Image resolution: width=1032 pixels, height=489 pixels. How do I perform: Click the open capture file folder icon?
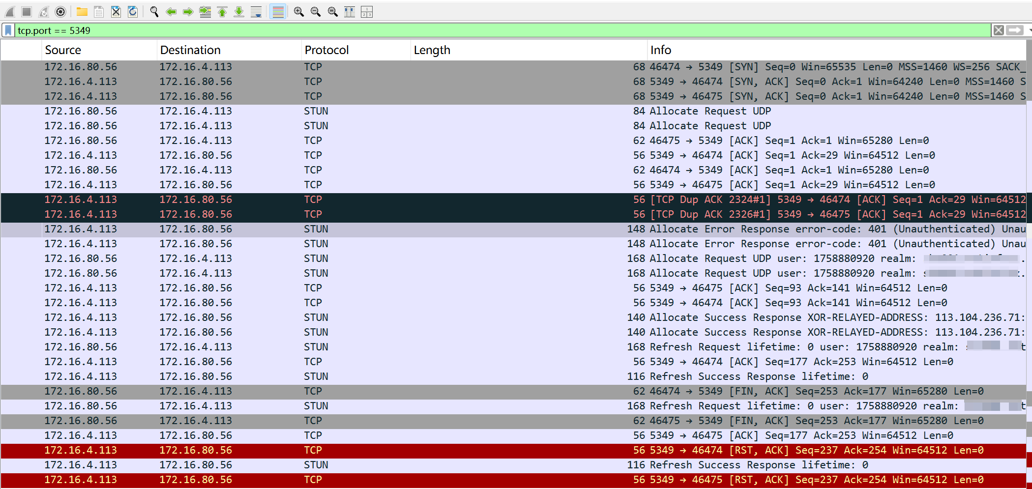tap(82, 12)
